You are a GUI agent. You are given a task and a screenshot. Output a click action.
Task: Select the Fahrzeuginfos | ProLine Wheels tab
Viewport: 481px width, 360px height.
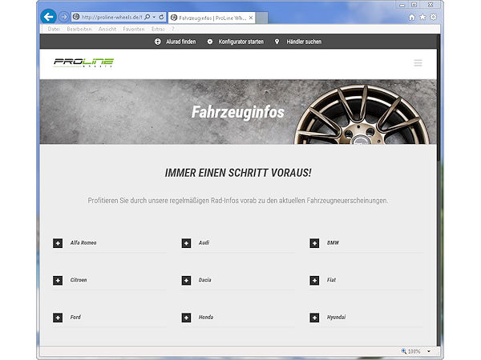212,18
